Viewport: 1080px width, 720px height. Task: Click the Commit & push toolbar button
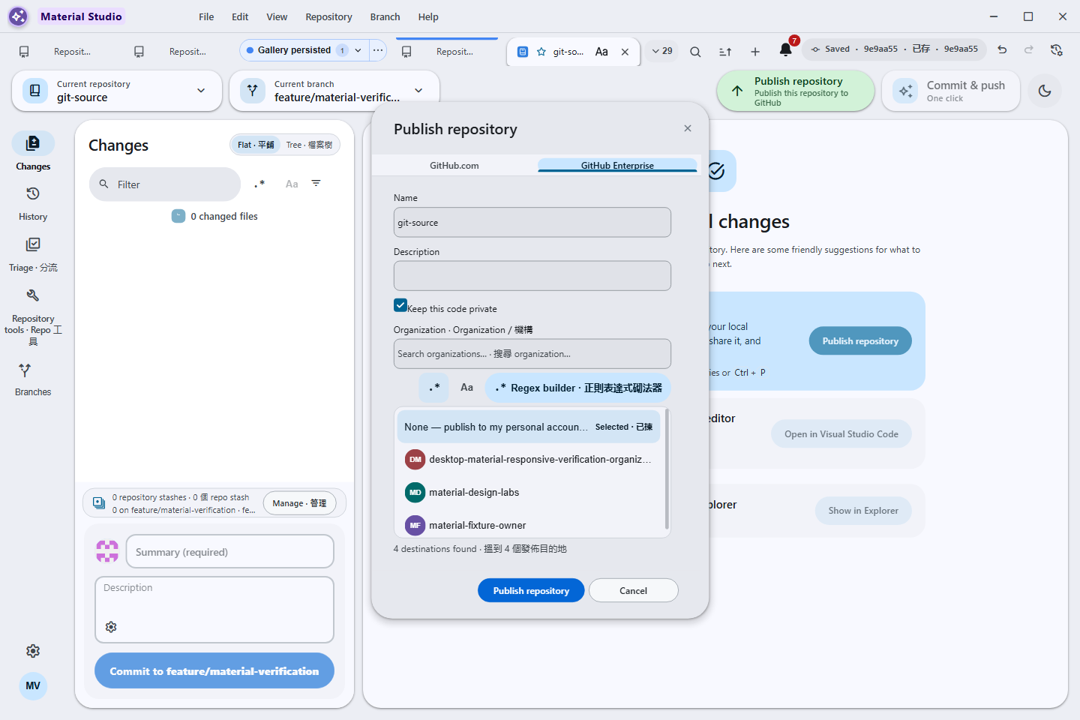[x=951, y=91]
